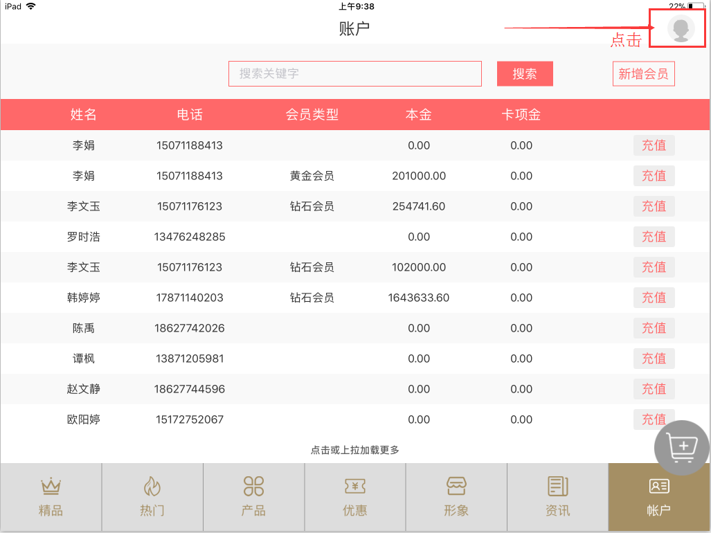Click the 会员类型 column header
The image size is (711, 533).
pyautogui.click(x=312, y=115)
